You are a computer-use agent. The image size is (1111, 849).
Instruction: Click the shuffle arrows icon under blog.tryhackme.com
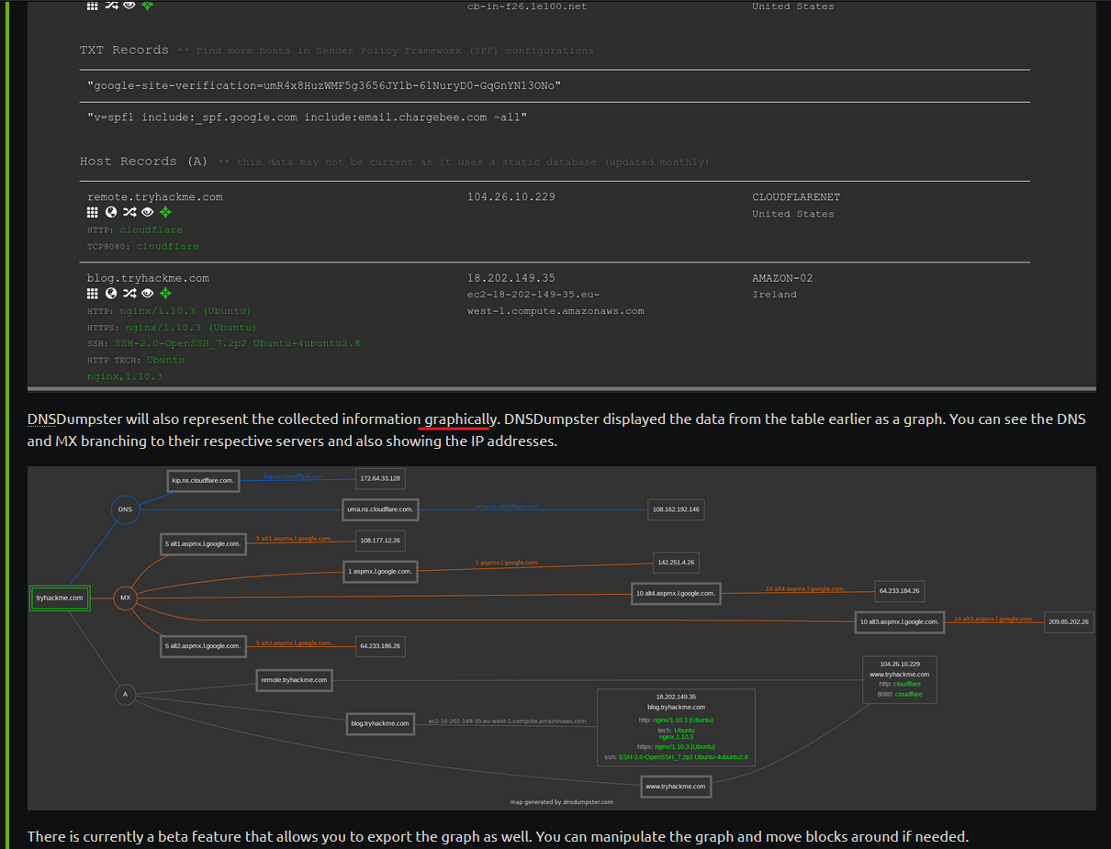coord(129,294)
